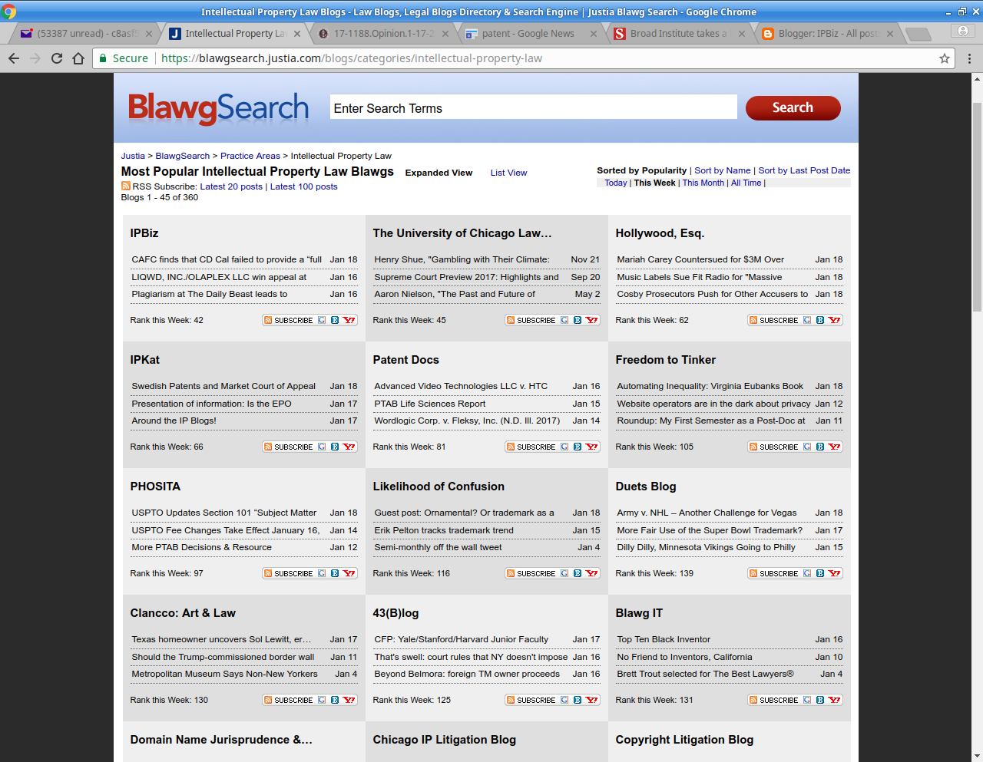The width and height of the screenshot is (983, 762).
Task: Switch to Blogger: IPBiz tab
Action: point(827,34)
